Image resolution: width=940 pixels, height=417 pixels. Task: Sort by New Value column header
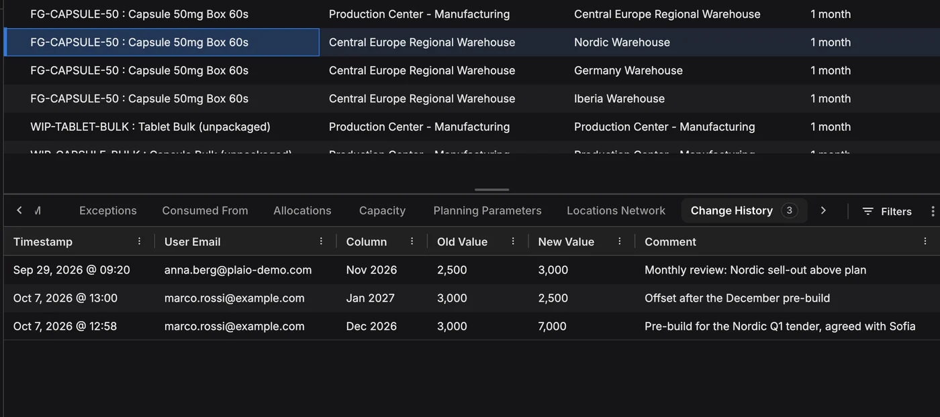[566, 241]
